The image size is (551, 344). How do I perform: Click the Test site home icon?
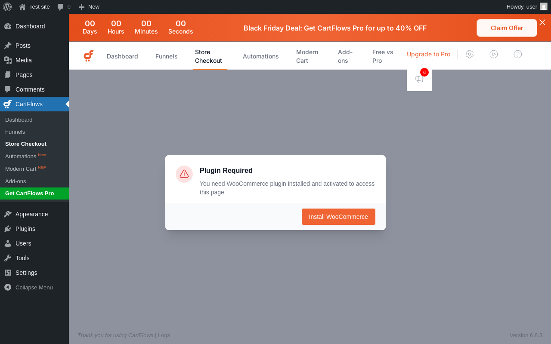(22, 7)
